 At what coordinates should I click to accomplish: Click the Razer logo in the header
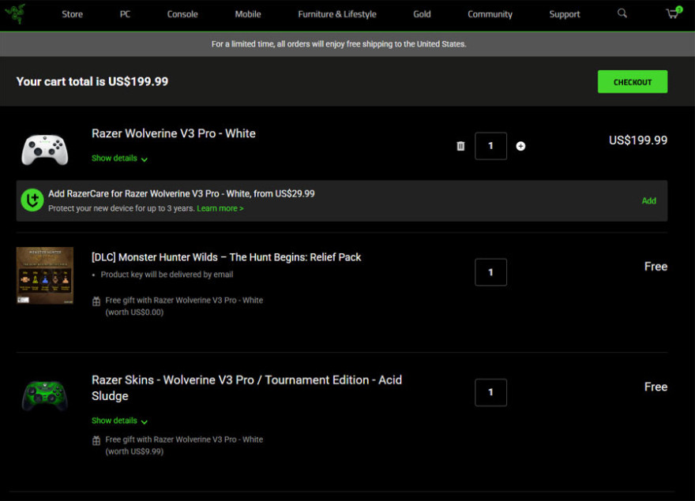[15, 13]
